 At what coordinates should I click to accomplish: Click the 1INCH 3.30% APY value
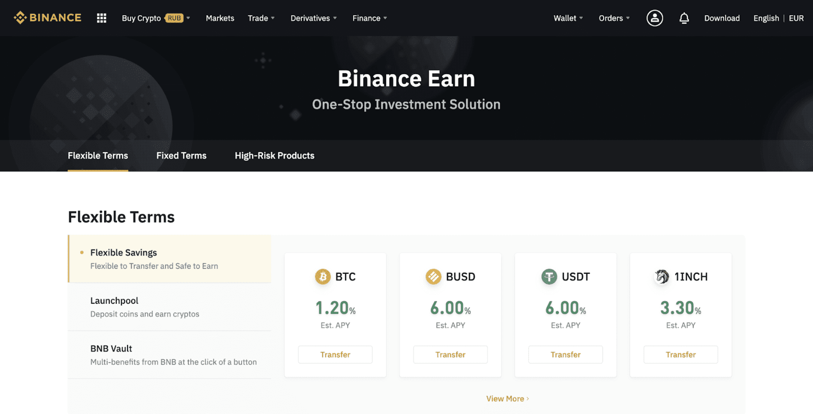tap(681, 308)
